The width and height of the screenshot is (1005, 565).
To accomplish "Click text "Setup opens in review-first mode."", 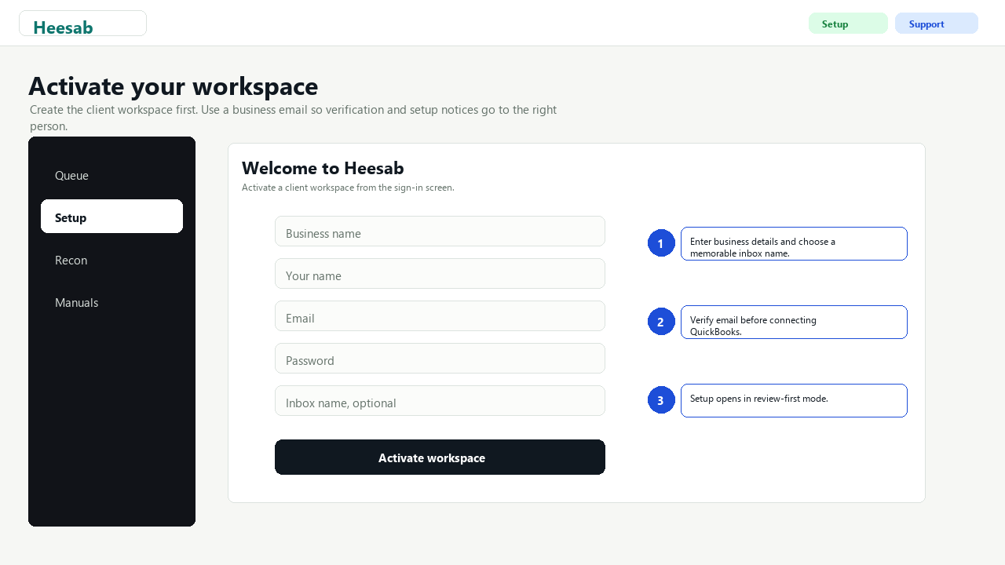I will click(x=759, y=399).
